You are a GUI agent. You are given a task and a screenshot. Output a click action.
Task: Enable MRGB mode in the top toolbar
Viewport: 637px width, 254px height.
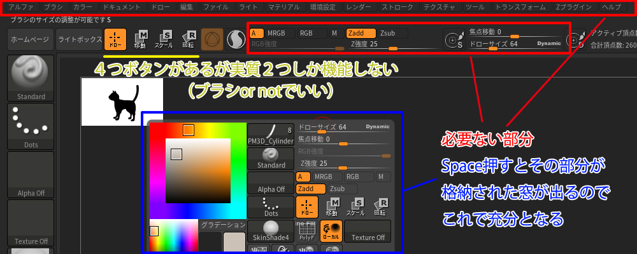click(x=280, y=33)
